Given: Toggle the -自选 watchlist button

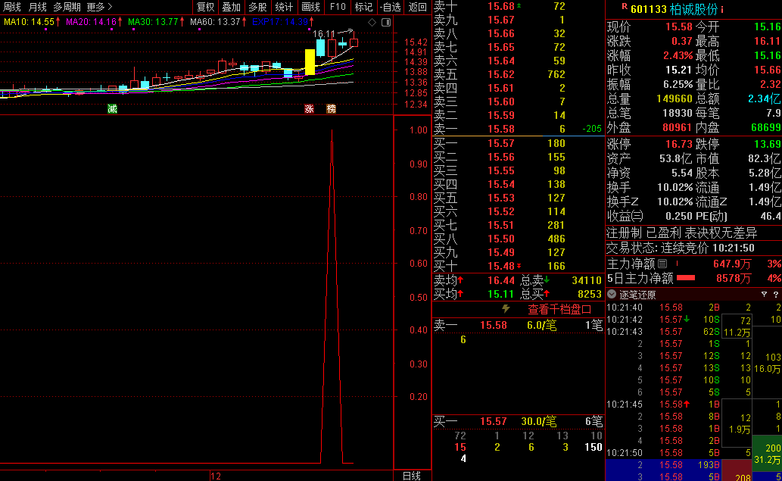Looking at the screenshot, I should (390, 7).
